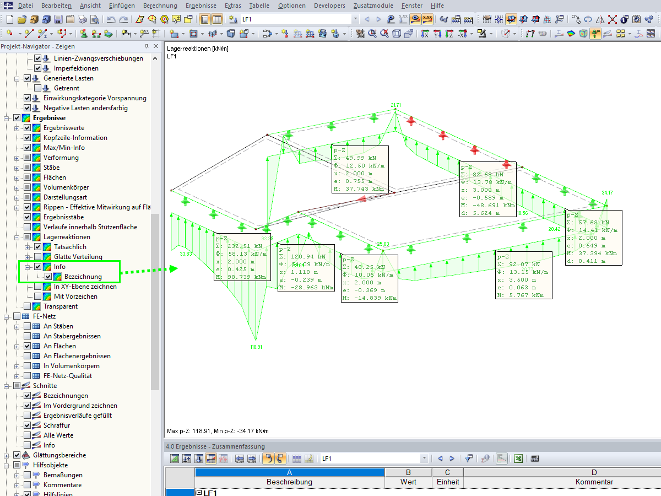661x496 pixels.
Task: Toggle result values x.xx icon
Action: click(x=427, y=19)
